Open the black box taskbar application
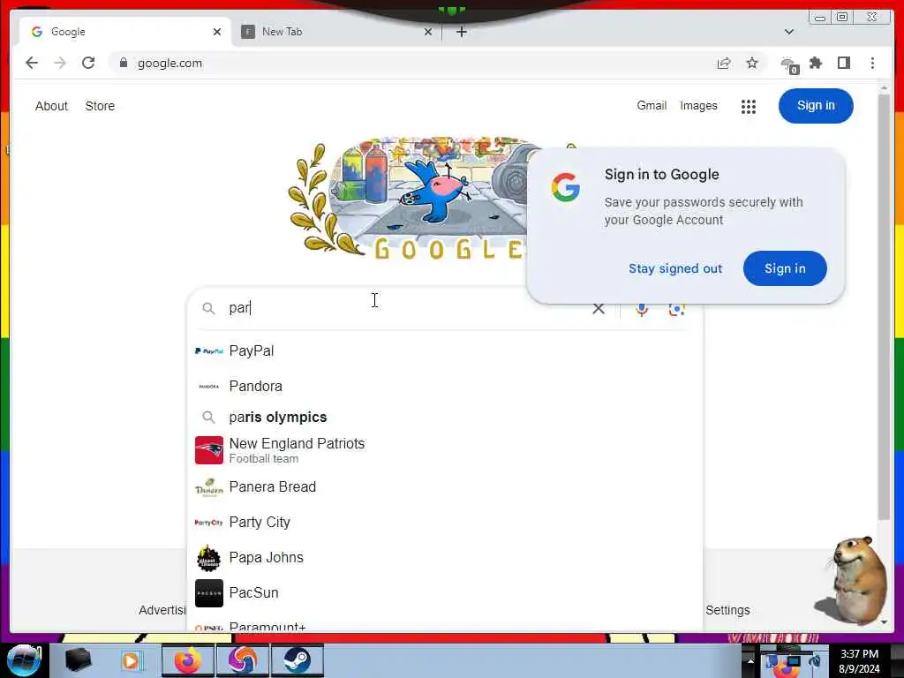 pos(78,660)
